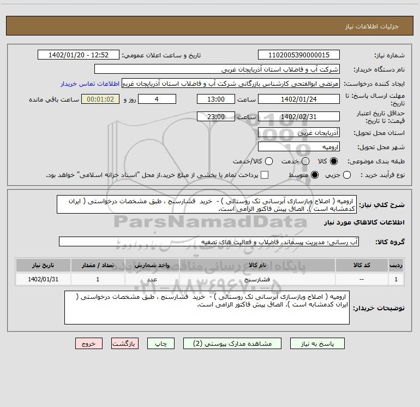Image resolution: width=420 pixels, height=407 pixels.
Task: Click the days remaining field showing 4
Action: 157,99
